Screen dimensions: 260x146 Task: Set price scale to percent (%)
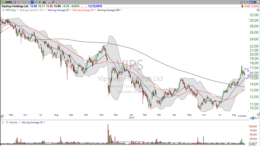pos(256,118)
